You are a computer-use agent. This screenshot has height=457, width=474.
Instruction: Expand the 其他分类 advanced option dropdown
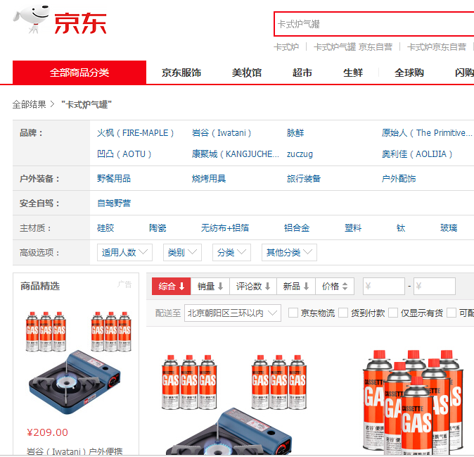point(289,252)
